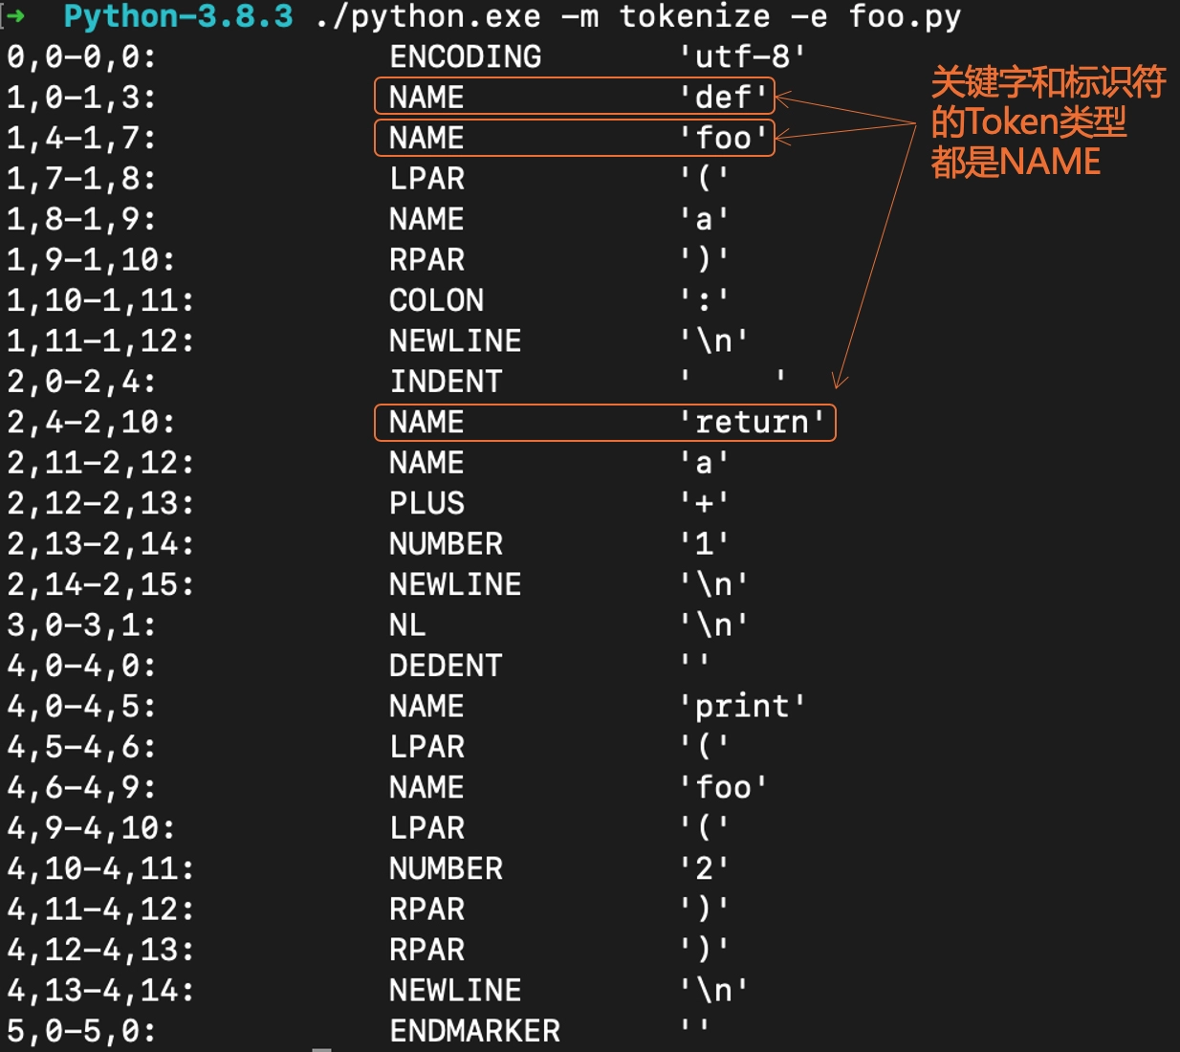Viewport: 1180px width, 1052px height.
Task: Click the '2' number string value
Action: click(x=704, y=868)
